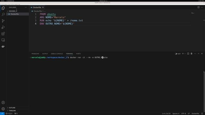Open the Source Control view
Viewport: 205px width, 115px height.
(3, 21)
